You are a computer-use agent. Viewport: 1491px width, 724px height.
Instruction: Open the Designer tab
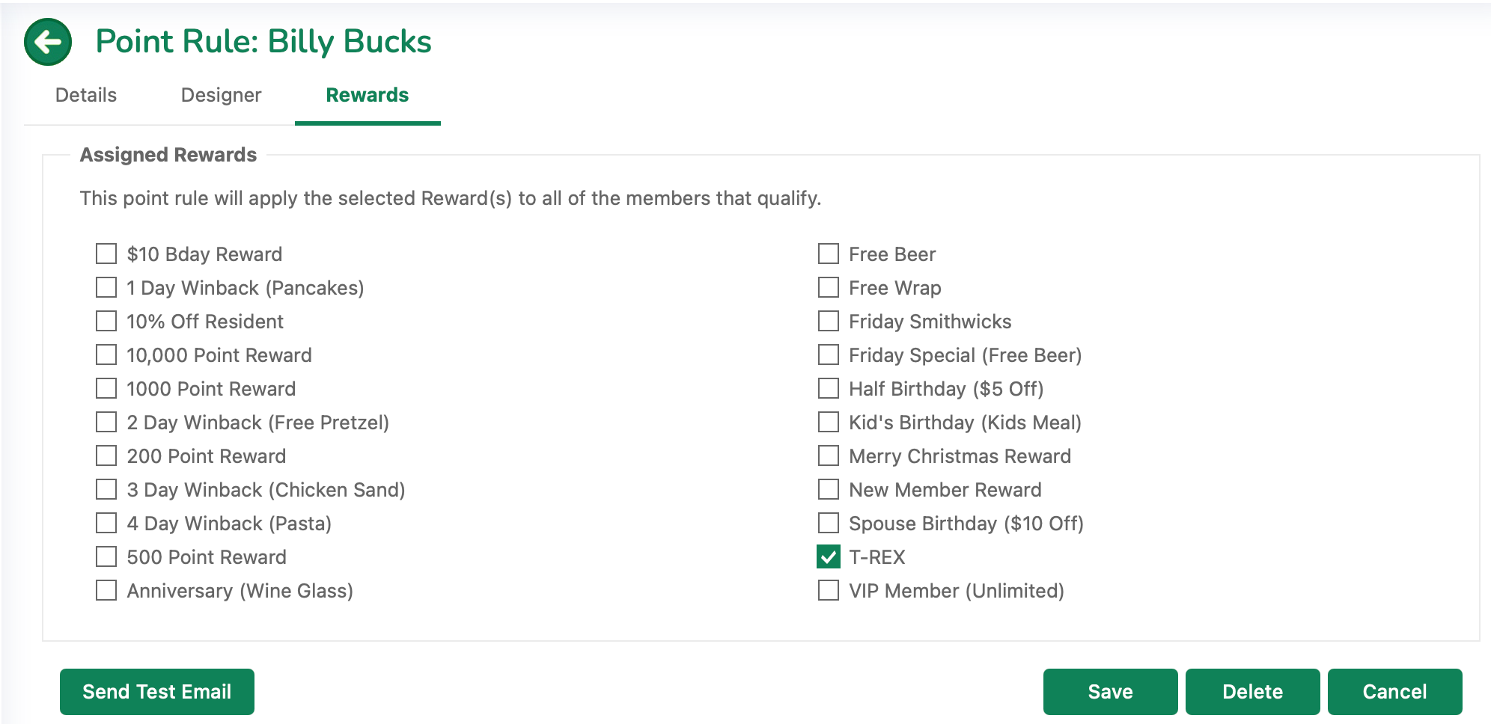(221, 95)
